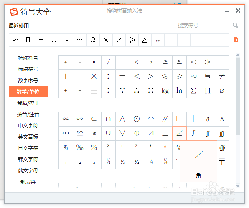
Task: Select the ∫ single integral symbol
Action: click(193, 133)
